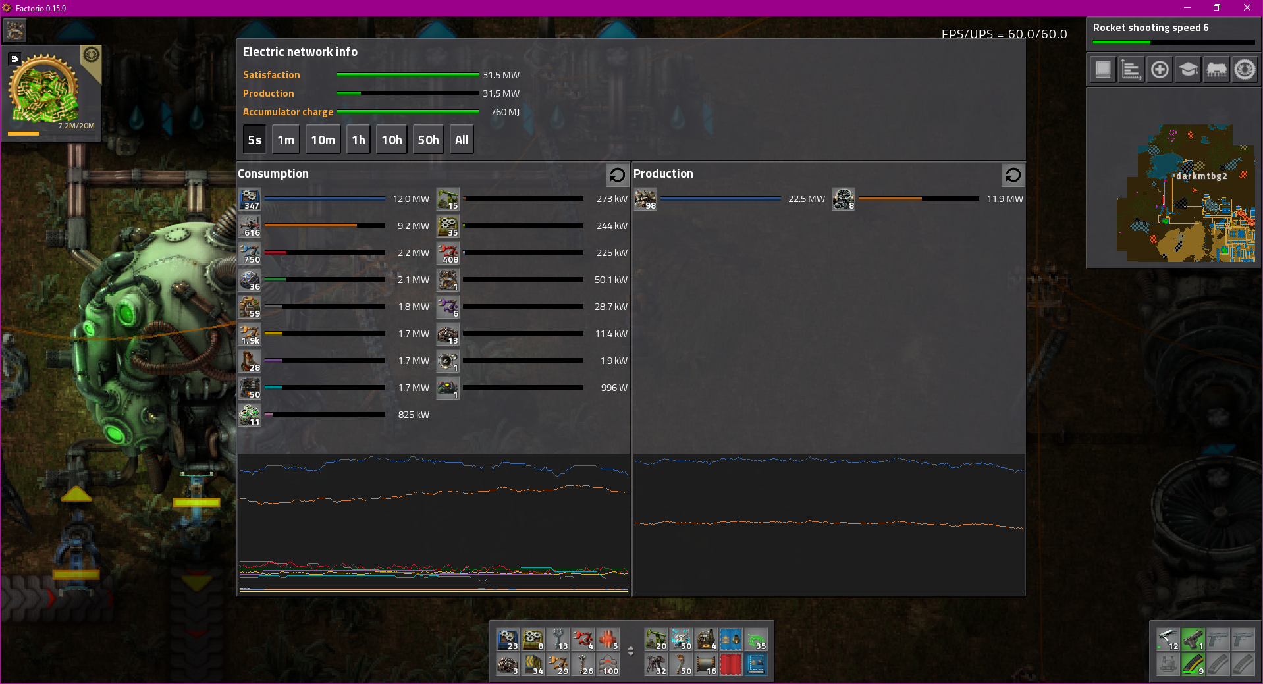
Task: Set graph timespan to All
Action: 462,140
